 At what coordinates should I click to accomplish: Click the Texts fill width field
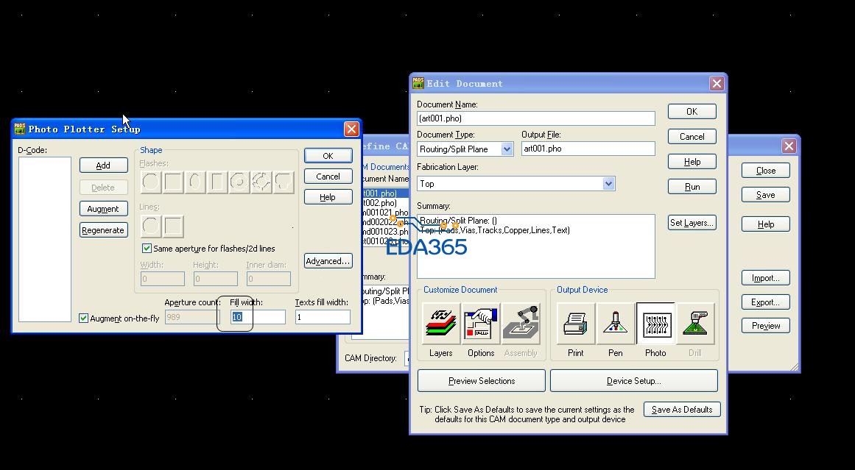point(323,317)
